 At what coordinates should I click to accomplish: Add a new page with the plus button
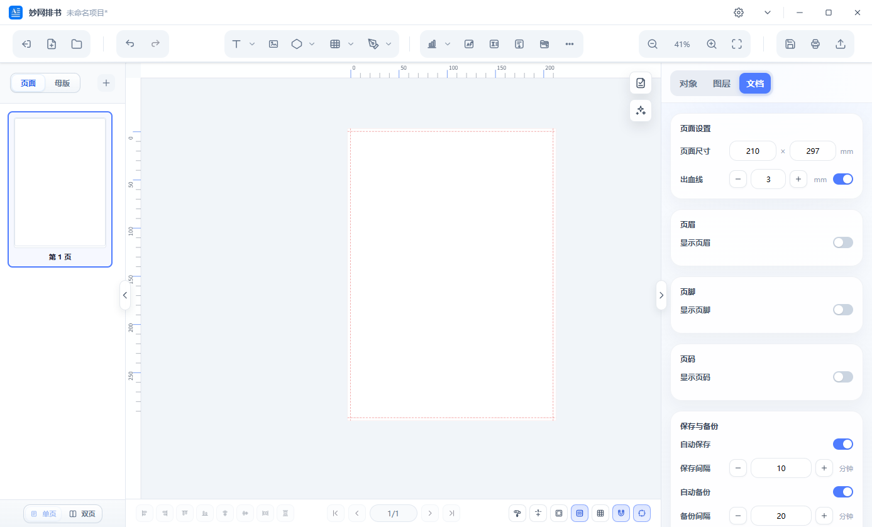point(106,83)
